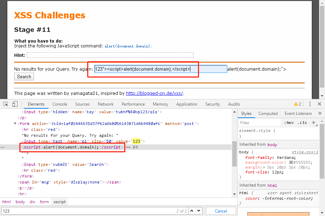This screenshot has height=216, width=325.
Task: Select the span id msg element row
Action: (69, 182)
